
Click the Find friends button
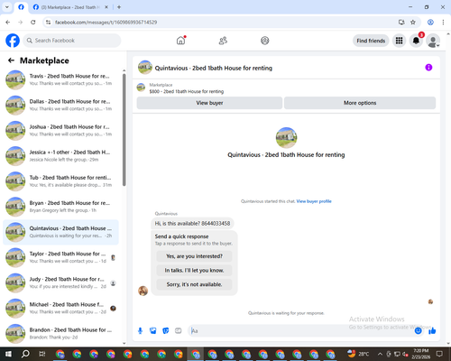(x=371, y=41)
